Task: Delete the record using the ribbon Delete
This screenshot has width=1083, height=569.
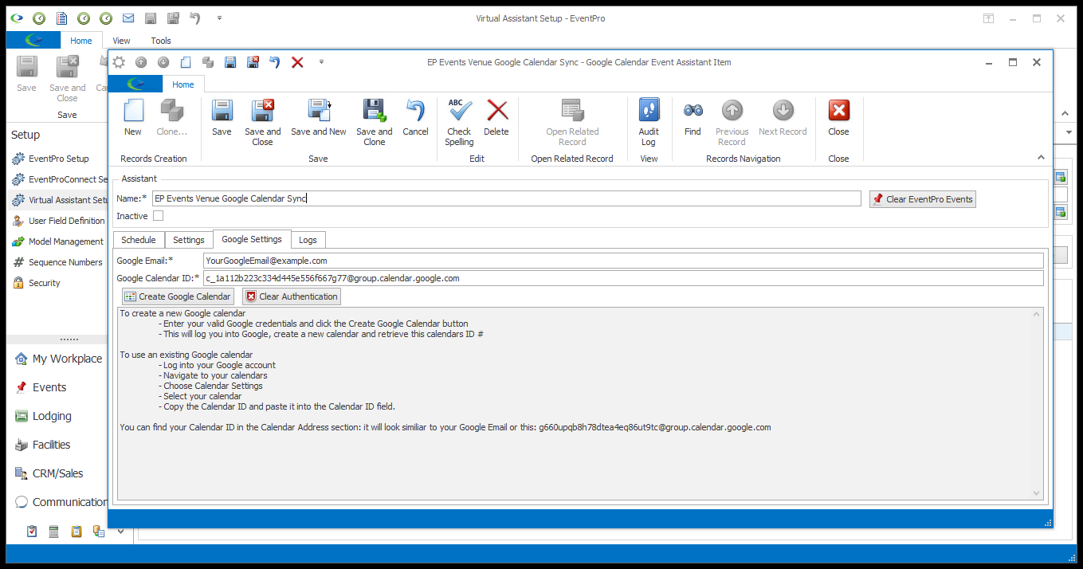Action: [x=496, y=117]
